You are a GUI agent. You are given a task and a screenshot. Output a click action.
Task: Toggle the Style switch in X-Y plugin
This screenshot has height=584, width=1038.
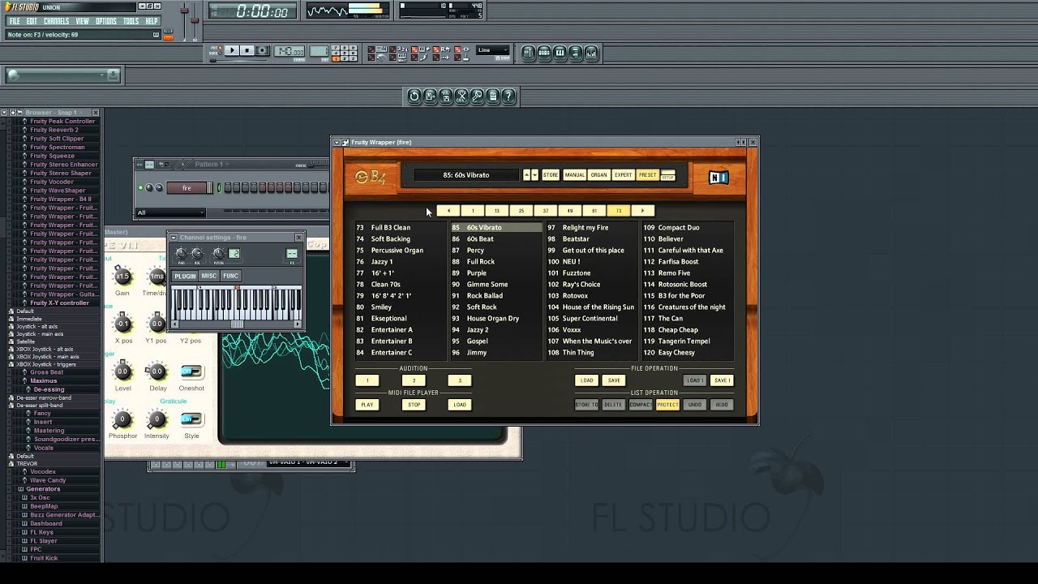(x=191, y=419)
